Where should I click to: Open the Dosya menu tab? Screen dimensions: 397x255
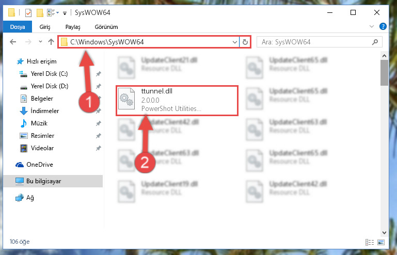click(x=18, y=27)
